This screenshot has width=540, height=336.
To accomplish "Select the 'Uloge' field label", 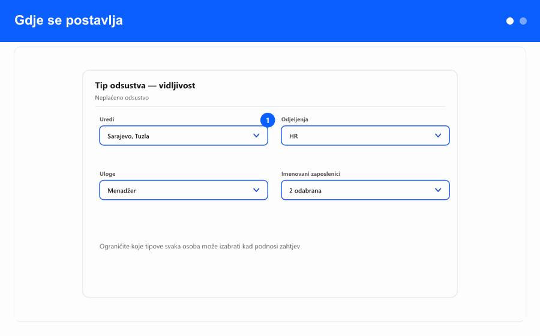I will point(107,174).
